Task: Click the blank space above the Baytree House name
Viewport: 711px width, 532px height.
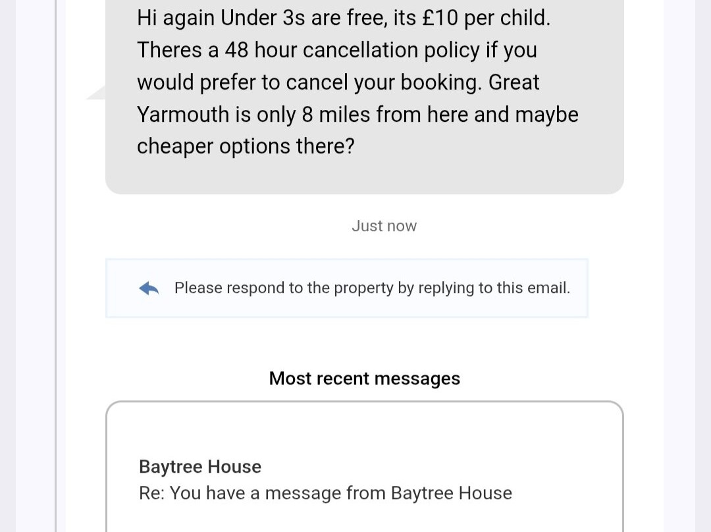Action: pos(364,431)
